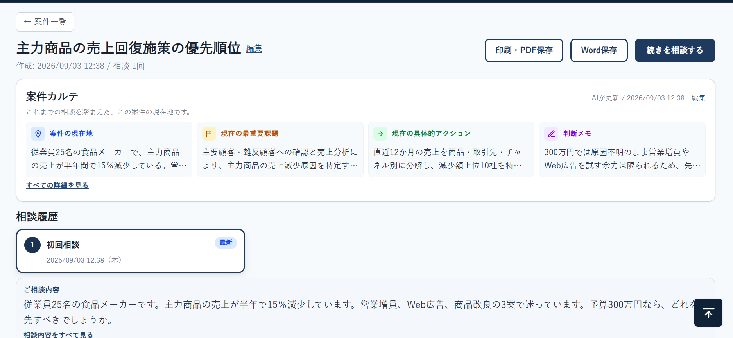Click the 最新 badge on 初回相談
The image size is (733, 338).
pos(226,243)
